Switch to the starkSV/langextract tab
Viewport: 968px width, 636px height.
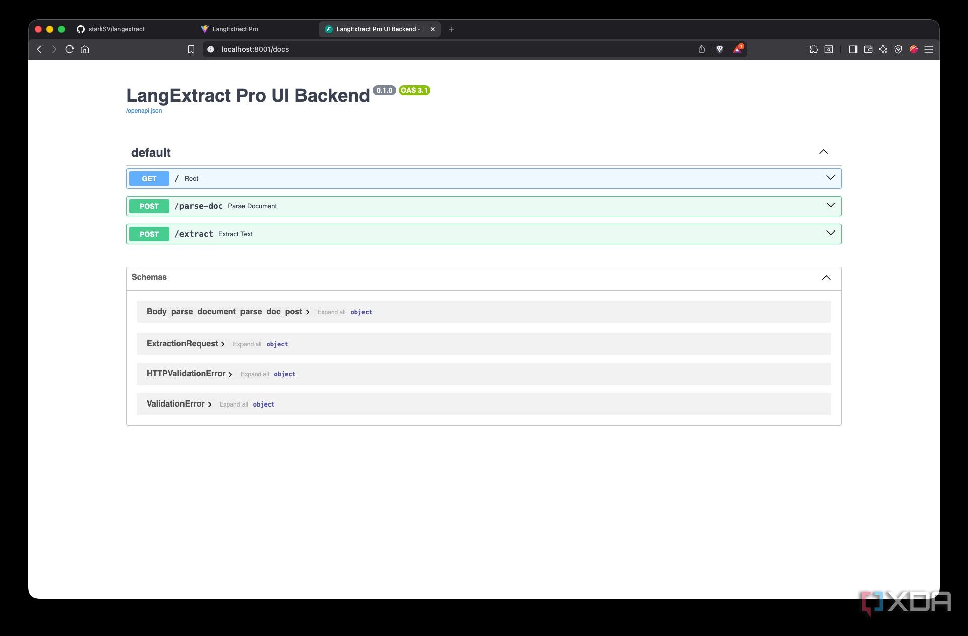(x=133, y=29)
